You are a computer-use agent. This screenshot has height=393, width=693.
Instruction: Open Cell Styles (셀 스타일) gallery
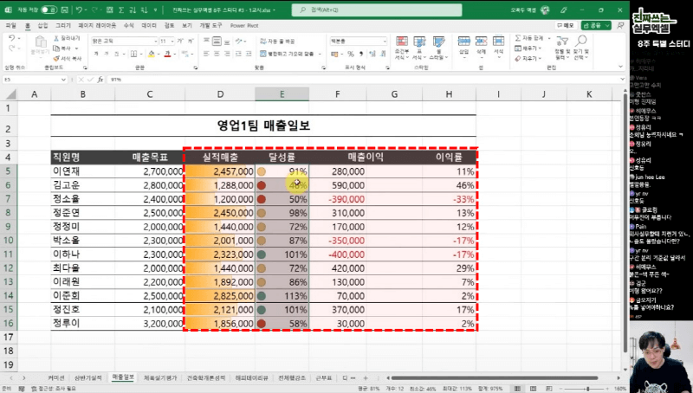click(438, 48)
